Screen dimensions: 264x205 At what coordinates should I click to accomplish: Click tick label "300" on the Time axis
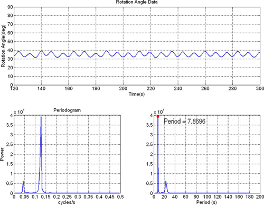click(x=260, y=88)
